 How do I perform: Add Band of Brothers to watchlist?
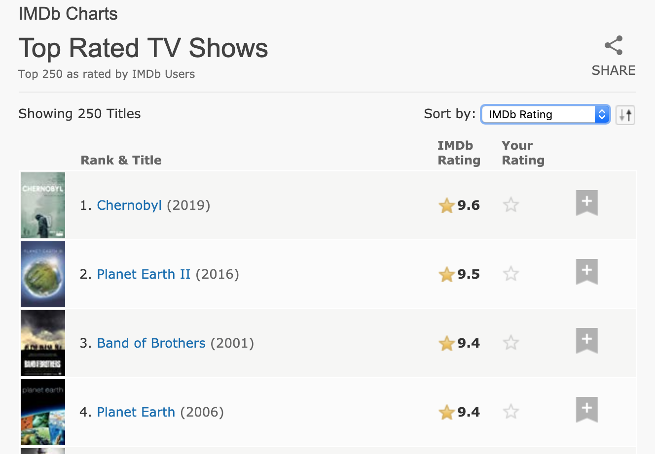tap(587, 340)
